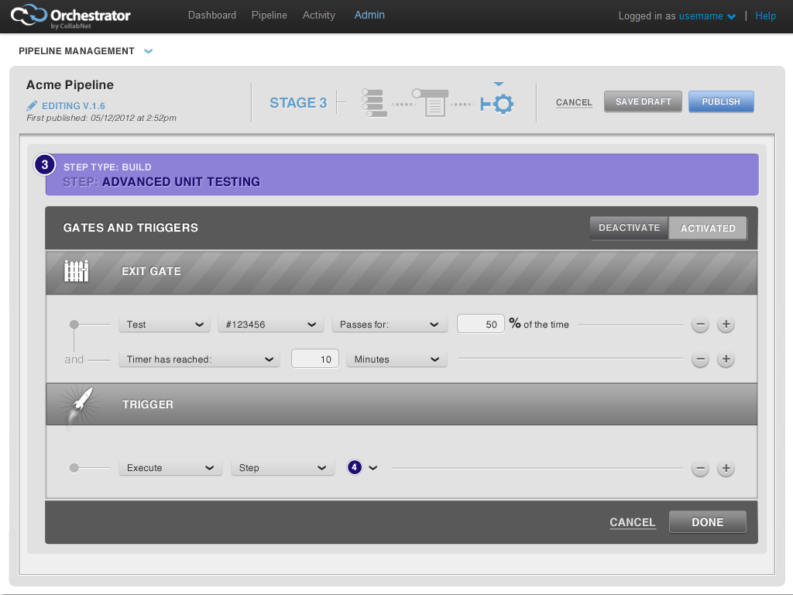This screenshot has height=595, width=793.
Task: Select the gear gates and triggers icon
Action: (x=497, y=104)
